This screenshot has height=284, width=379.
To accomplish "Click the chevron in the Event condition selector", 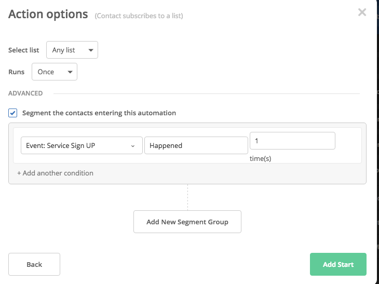I will click(133, 146).
